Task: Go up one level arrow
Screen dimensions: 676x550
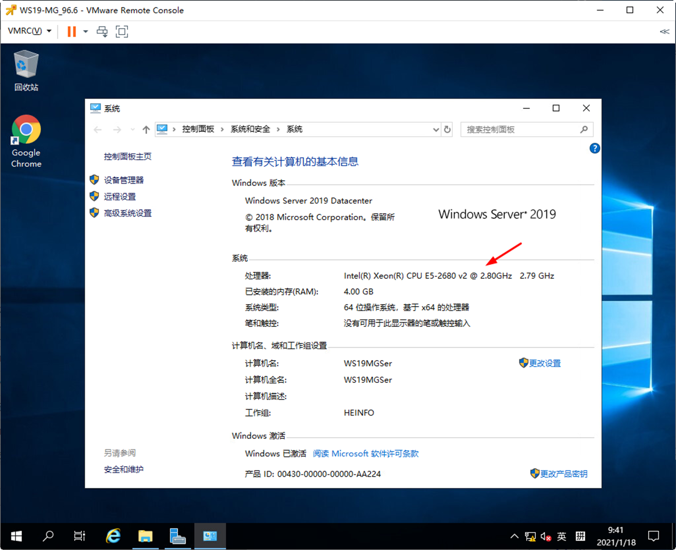Action: 146,130
